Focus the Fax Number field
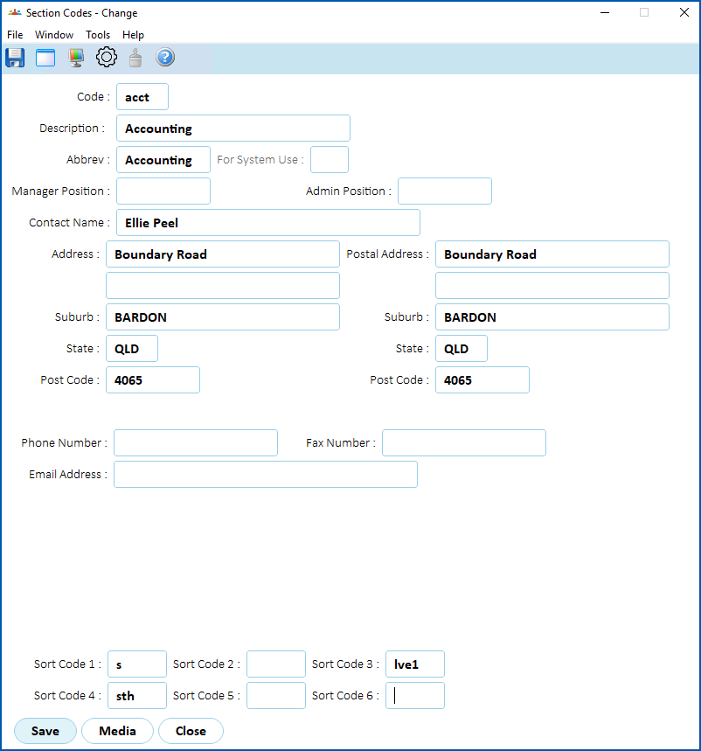Viewport: 701px width, 751px height. [464, 443]
